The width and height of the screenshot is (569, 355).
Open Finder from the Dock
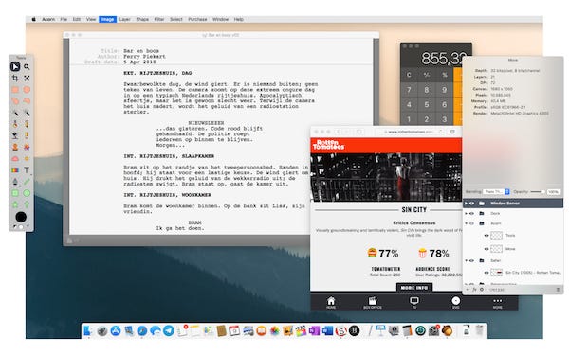click(88, 330)
